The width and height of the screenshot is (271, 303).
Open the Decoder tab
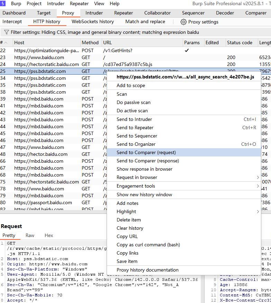click(x=225, y=13)
